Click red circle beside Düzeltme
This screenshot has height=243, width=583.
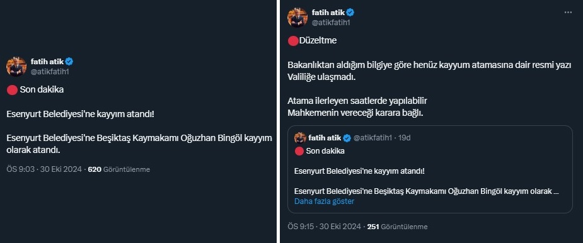pyautogui.click(x=293, y=40)
